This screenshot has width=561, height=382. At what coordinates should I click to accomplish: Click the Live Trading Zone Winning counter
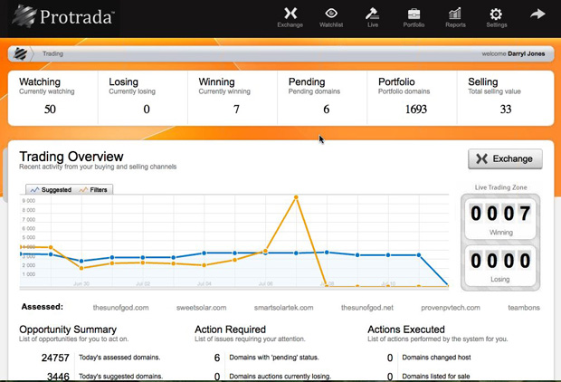tap(500, 217)
